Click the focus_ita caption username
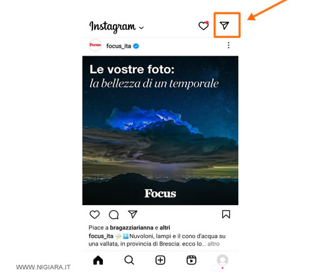 pos(101,236)
